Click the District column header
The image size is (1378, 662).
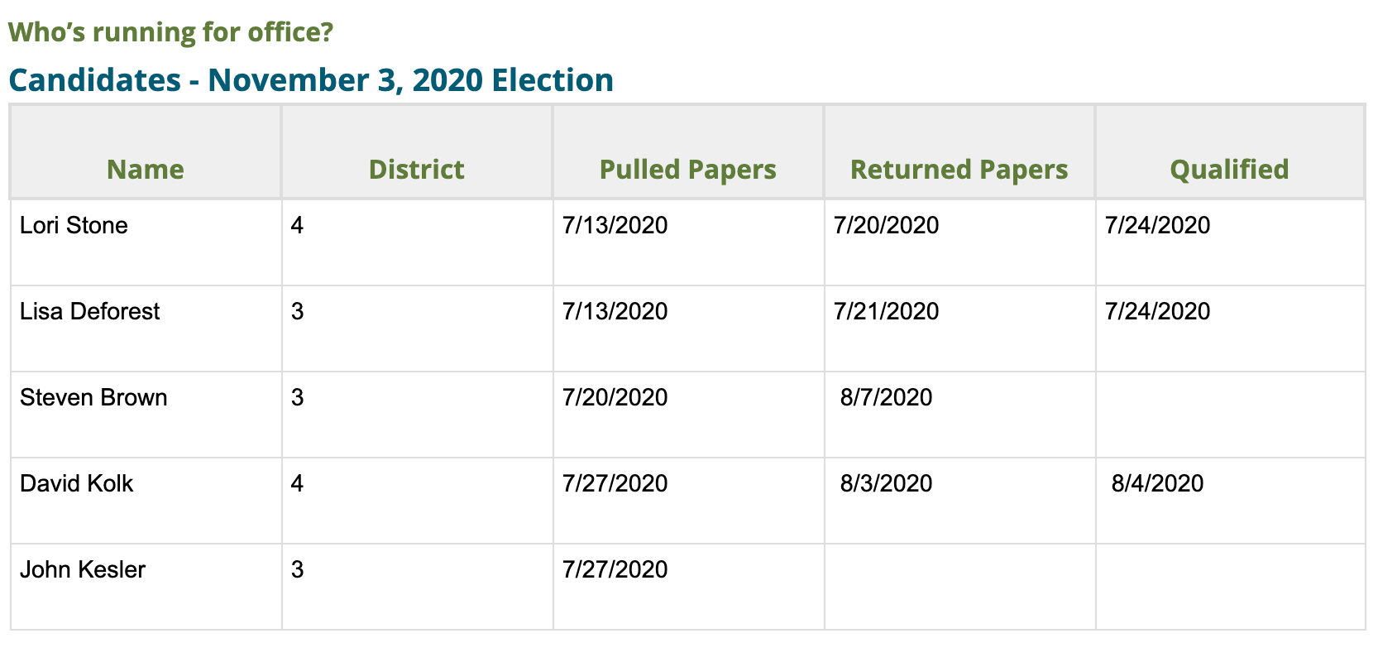(x=416, y=170)
